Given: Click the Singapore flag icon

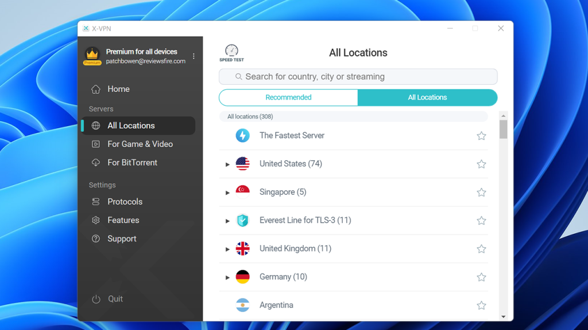Looking at the screenshot, I should 243,192.
